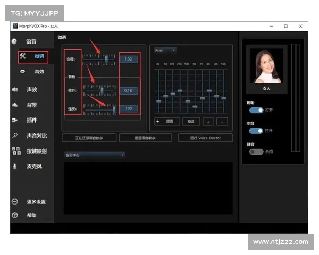Click the 预设 preset button
319x255 pixels.
click(191, 122)
